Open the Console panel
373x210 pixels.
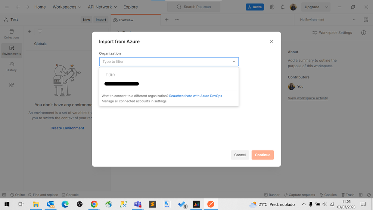pos(70,195)
